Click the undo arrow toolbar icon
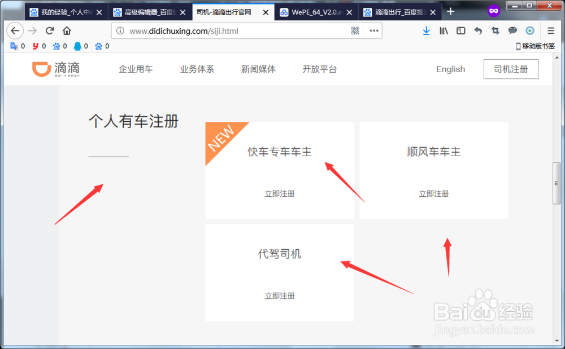 477,30
